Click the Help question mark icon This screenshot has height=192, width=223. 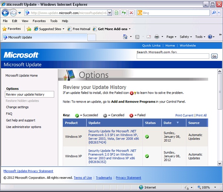[210, 37]
